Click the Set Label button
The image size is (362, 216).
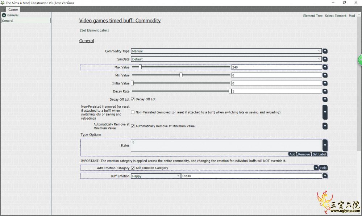pos(319,154)
